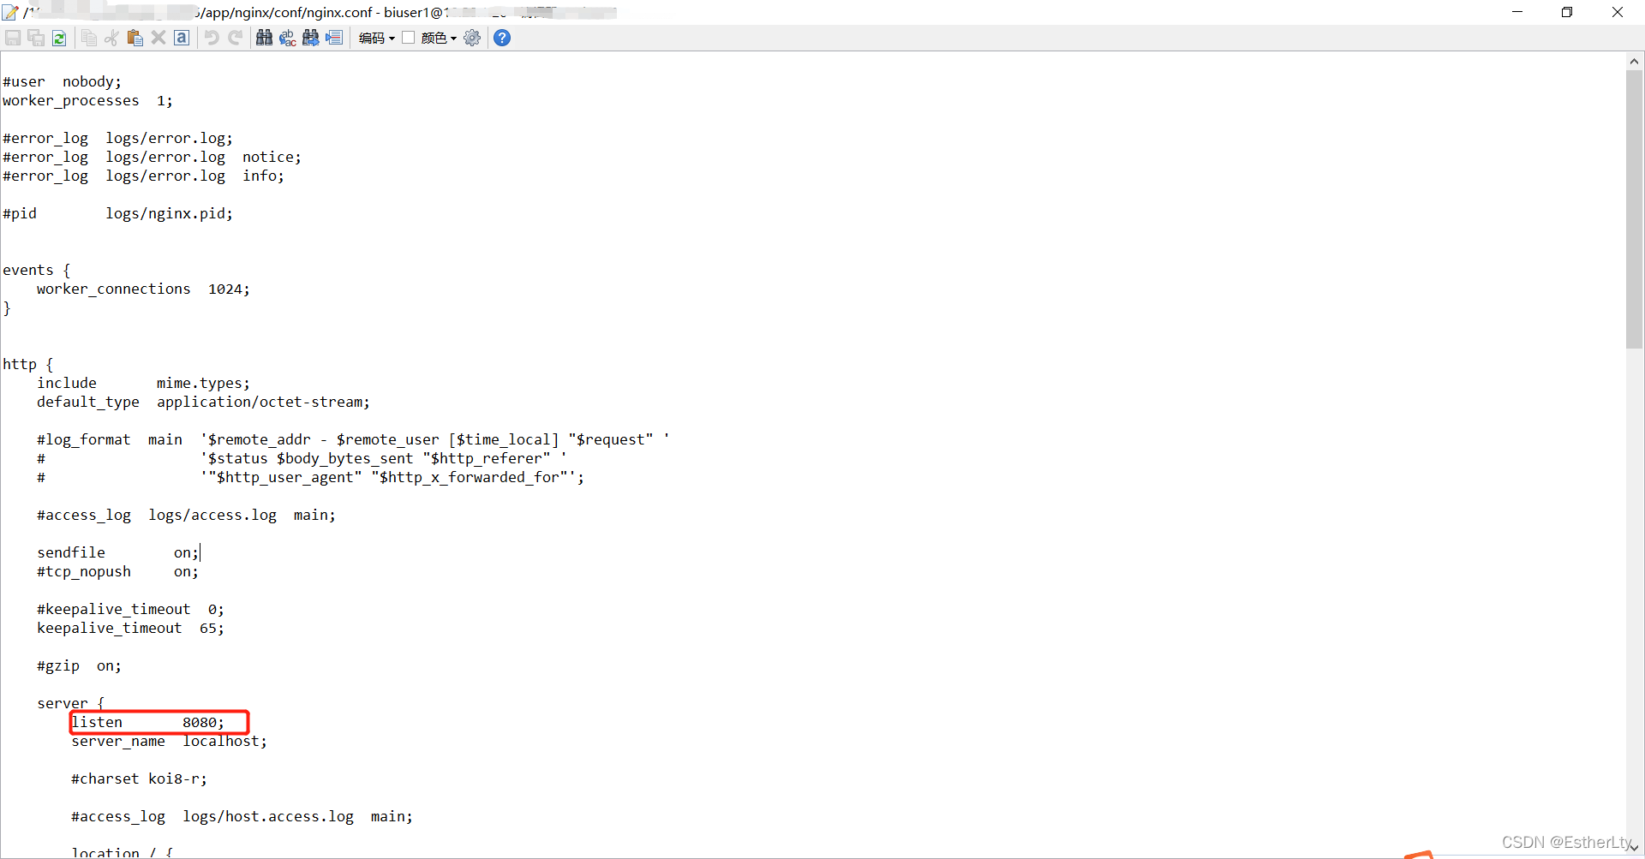Click on 'worker_connections' text
This screenshot has width=1645, height=859.
tap(114, 289)
